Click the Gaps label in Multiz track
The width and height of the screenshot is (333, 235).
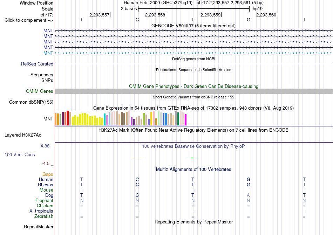click(48, 174)
